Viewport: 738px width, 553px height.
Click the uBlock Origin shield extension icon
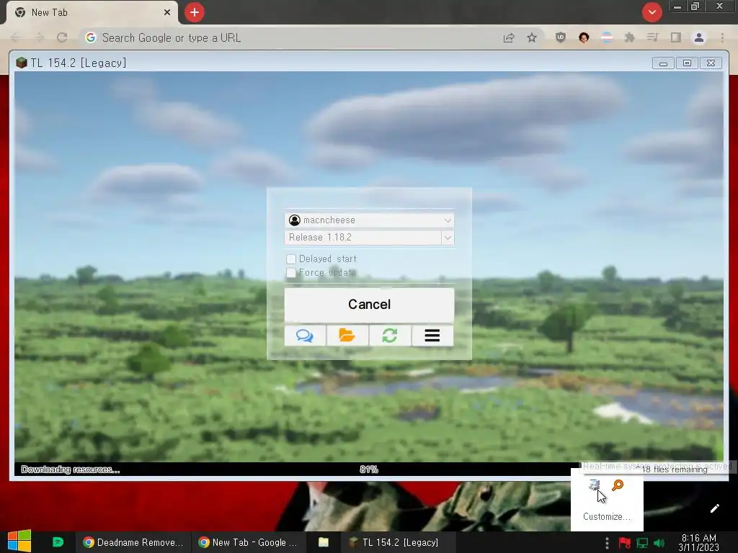(560, 37)
